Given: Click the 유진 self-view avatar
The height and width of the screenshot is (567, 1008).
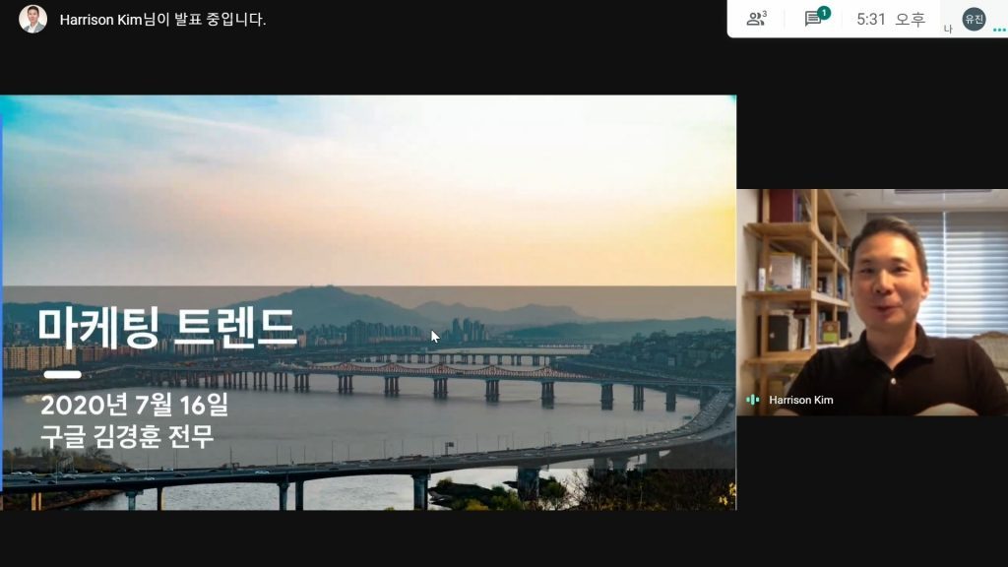Looking at the screenshot, I should (x=974, y=20).
